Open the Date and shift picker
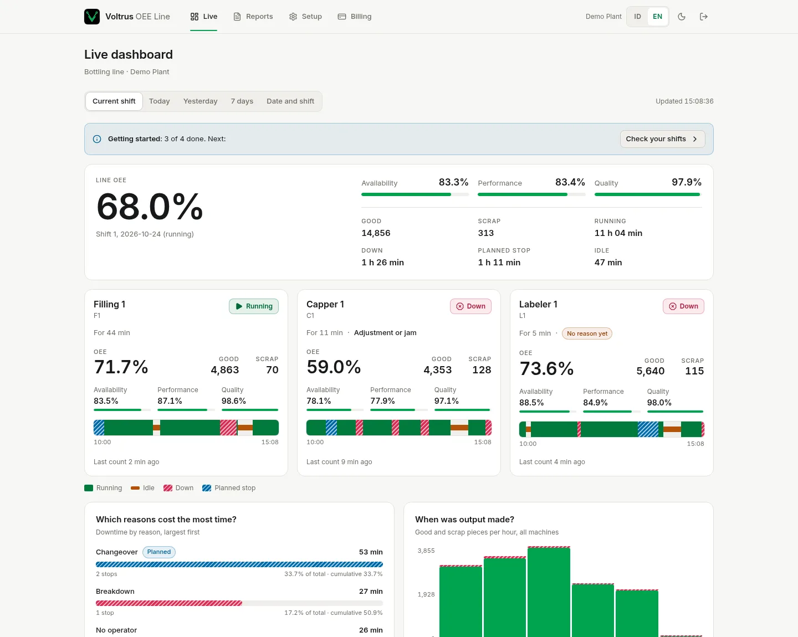Viewport: 798px width, 637px height. click(x=290, y=101)
